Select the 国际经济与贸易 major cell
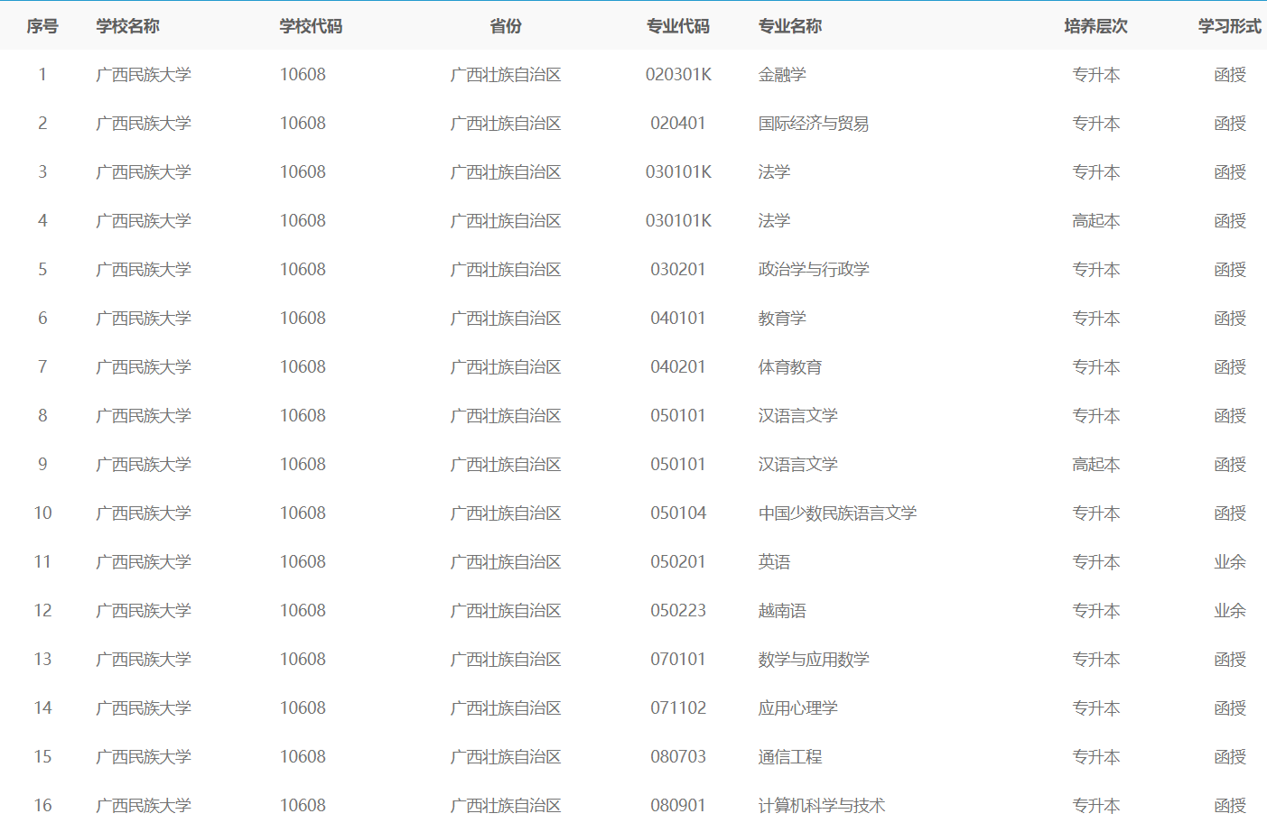 click(814, 124)
